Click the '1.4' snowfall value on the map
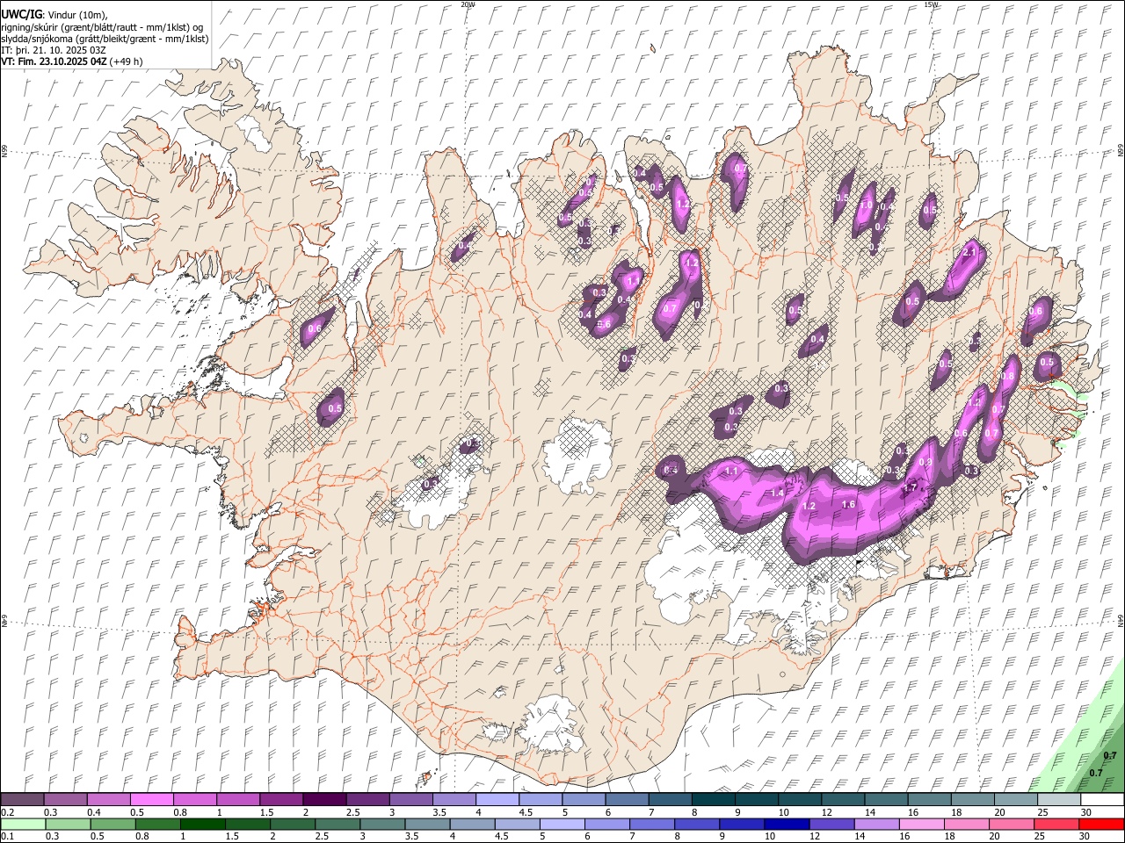The height and width of the screenshot is (843, 1125). pyautogui.click(x=777, y=494)
